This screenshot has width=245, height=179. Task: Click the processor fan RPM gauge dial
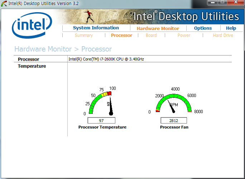point(174,103)
